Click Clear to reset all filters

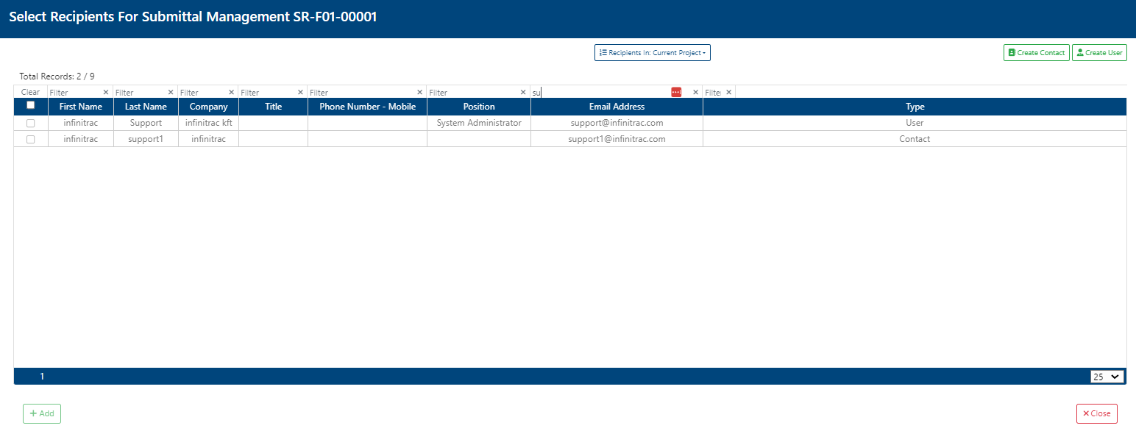[31, 93]
